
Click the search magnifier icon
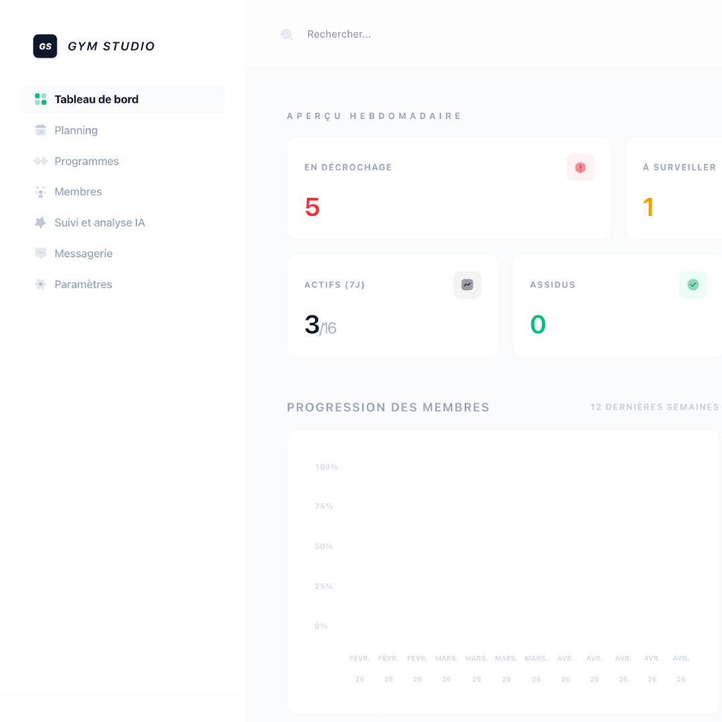[287, 34]
